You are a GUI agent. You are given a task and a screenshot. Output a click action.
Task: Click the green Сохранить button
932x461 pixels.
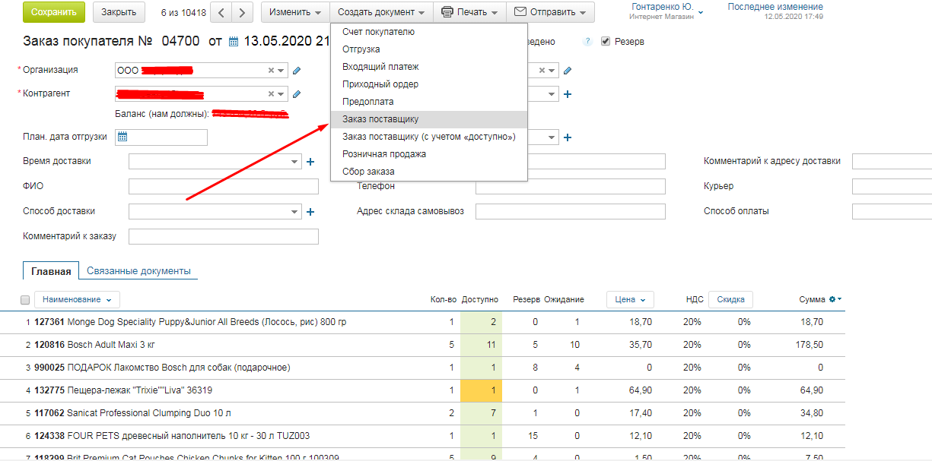[x=54, y=12]
